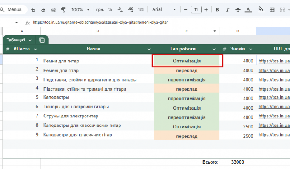The height and width of the screenshot is (169, 290).
Task: Open the tos.in.ua link in the first row
Action: tap(274, 61)
